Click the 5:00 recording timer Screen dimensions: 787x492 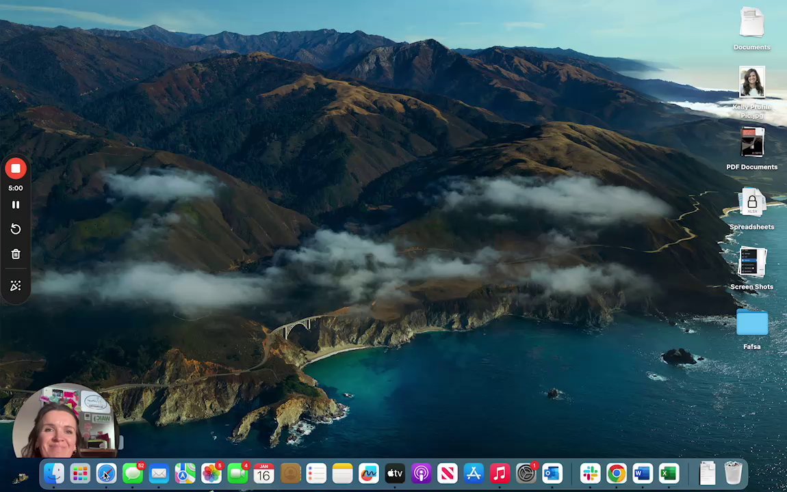pos(16,188)
